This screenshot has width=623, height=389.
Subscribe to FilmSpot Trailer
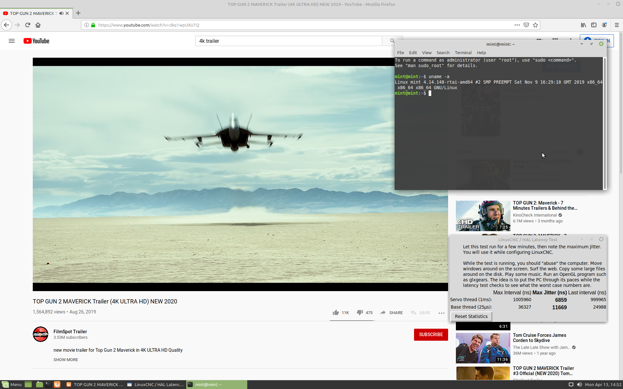pyautogui.click(x=431, y=335)
